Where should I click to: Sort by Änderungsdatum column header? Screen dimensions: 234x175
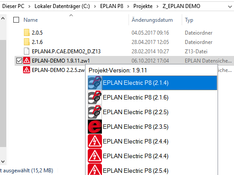(152, 20)
